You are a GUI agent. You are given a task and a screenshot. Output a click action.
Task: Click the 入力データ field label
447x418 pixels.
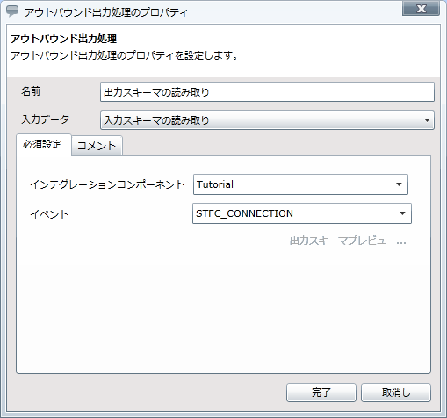point(46,119)
